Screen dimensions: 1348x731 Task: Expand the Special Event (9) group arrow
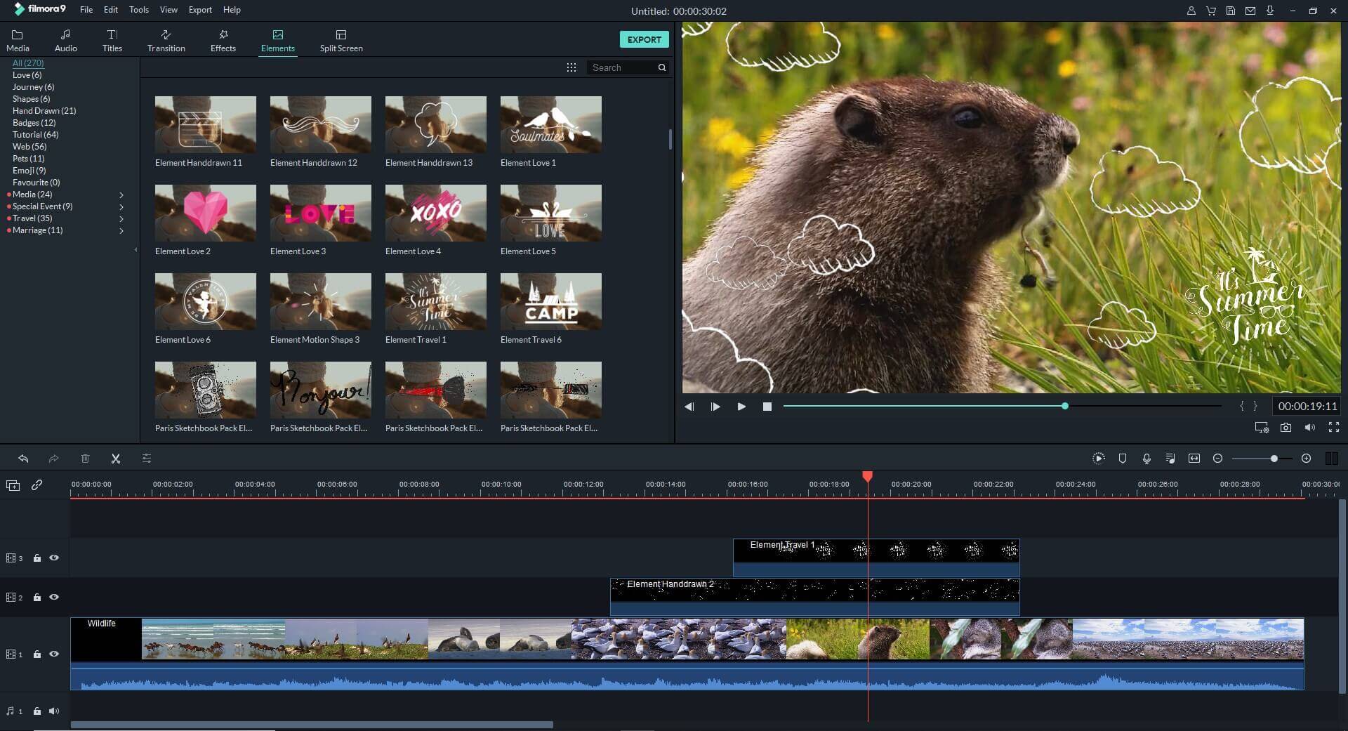[121, 206]
